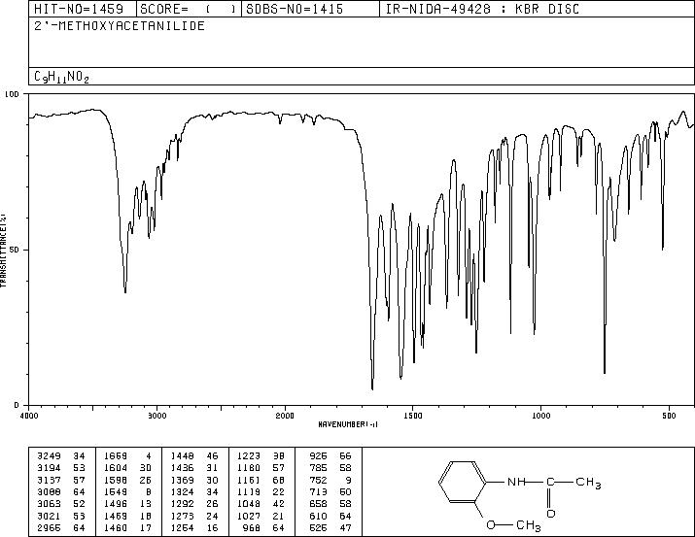Screen dimensions: 695x537
Task: Select peak value 1292 in the table
Action: tap(182, 504)
